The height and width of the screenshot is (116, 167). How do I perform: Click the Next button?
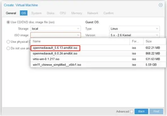click(156, 111)
